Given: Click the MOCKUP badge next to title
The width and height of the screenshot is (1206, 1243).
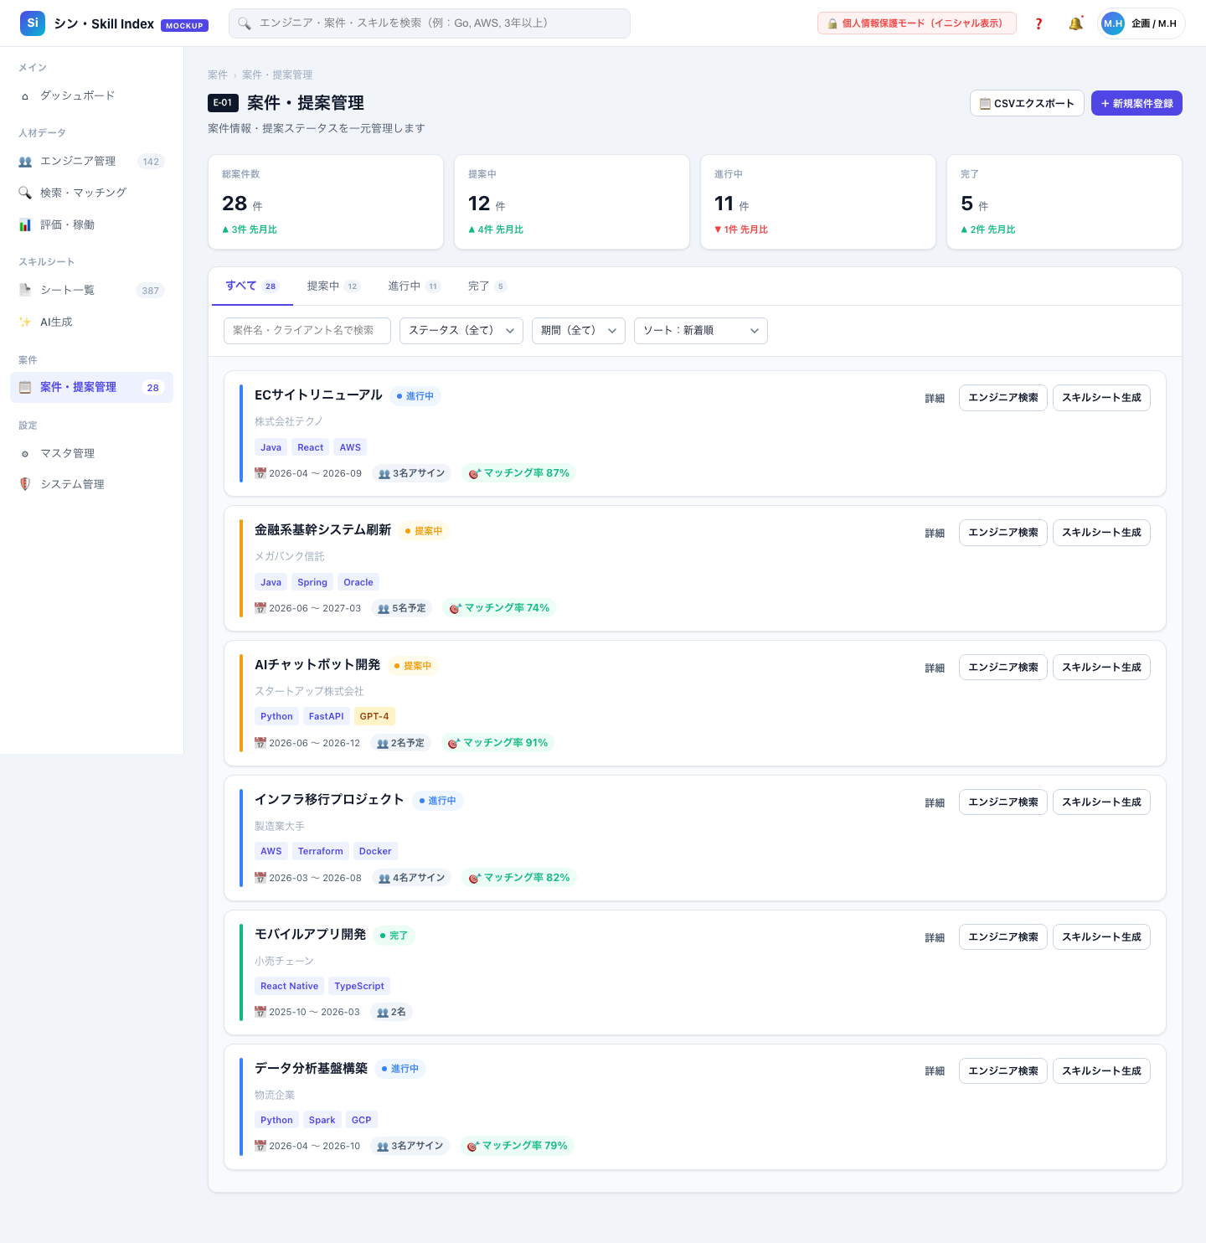Looking at the screenshot, I should click(184, 25).
